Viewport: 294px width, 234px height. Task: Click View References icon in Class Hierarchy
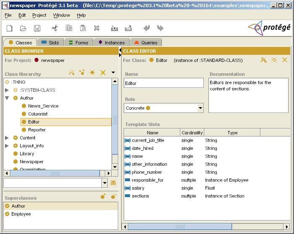(82, 72)
